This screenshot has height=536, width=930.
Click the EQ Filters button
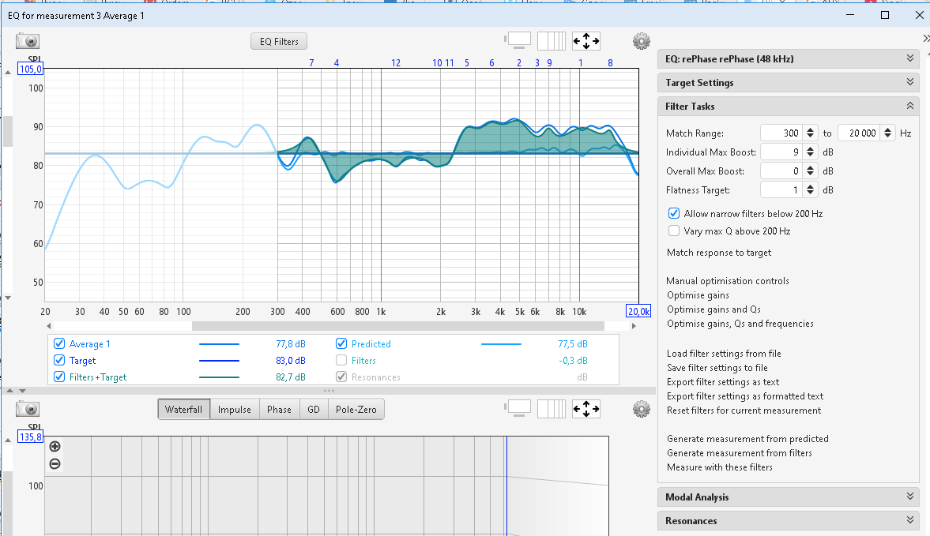(279, 42)
